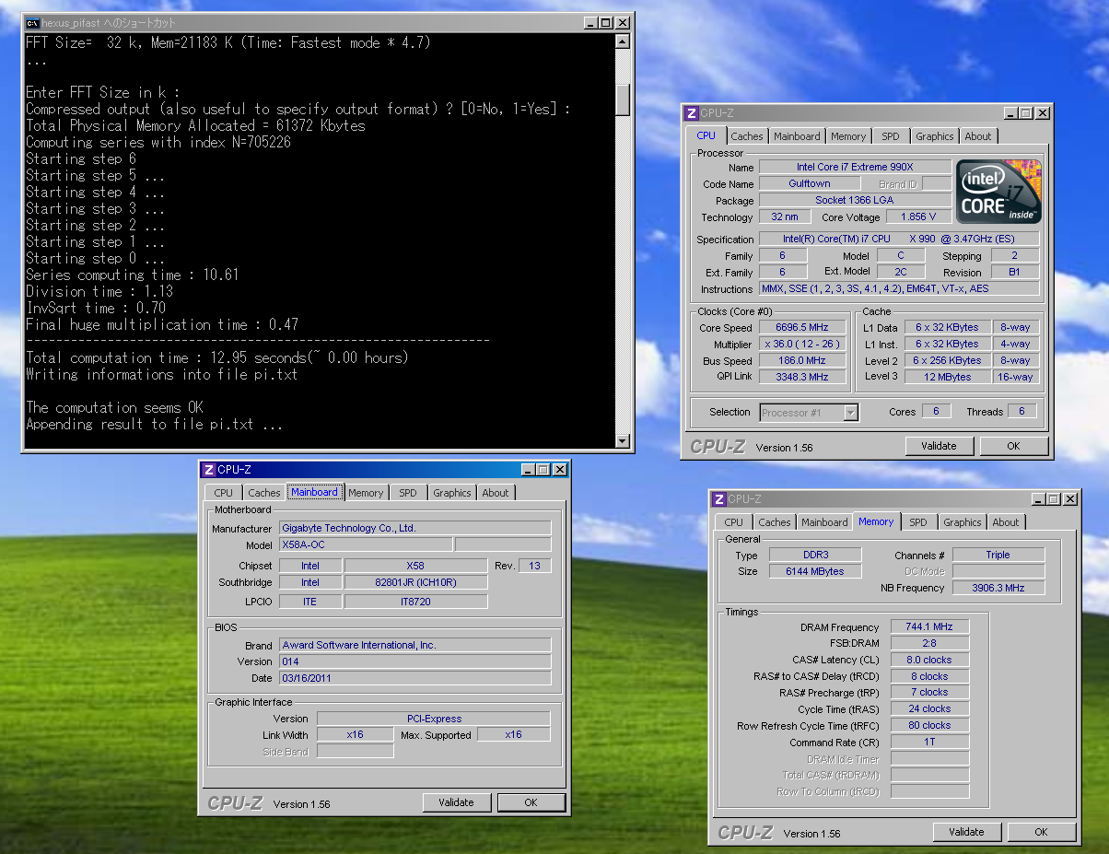Click the NB Frequency value 3906.3 MHz

998,588
